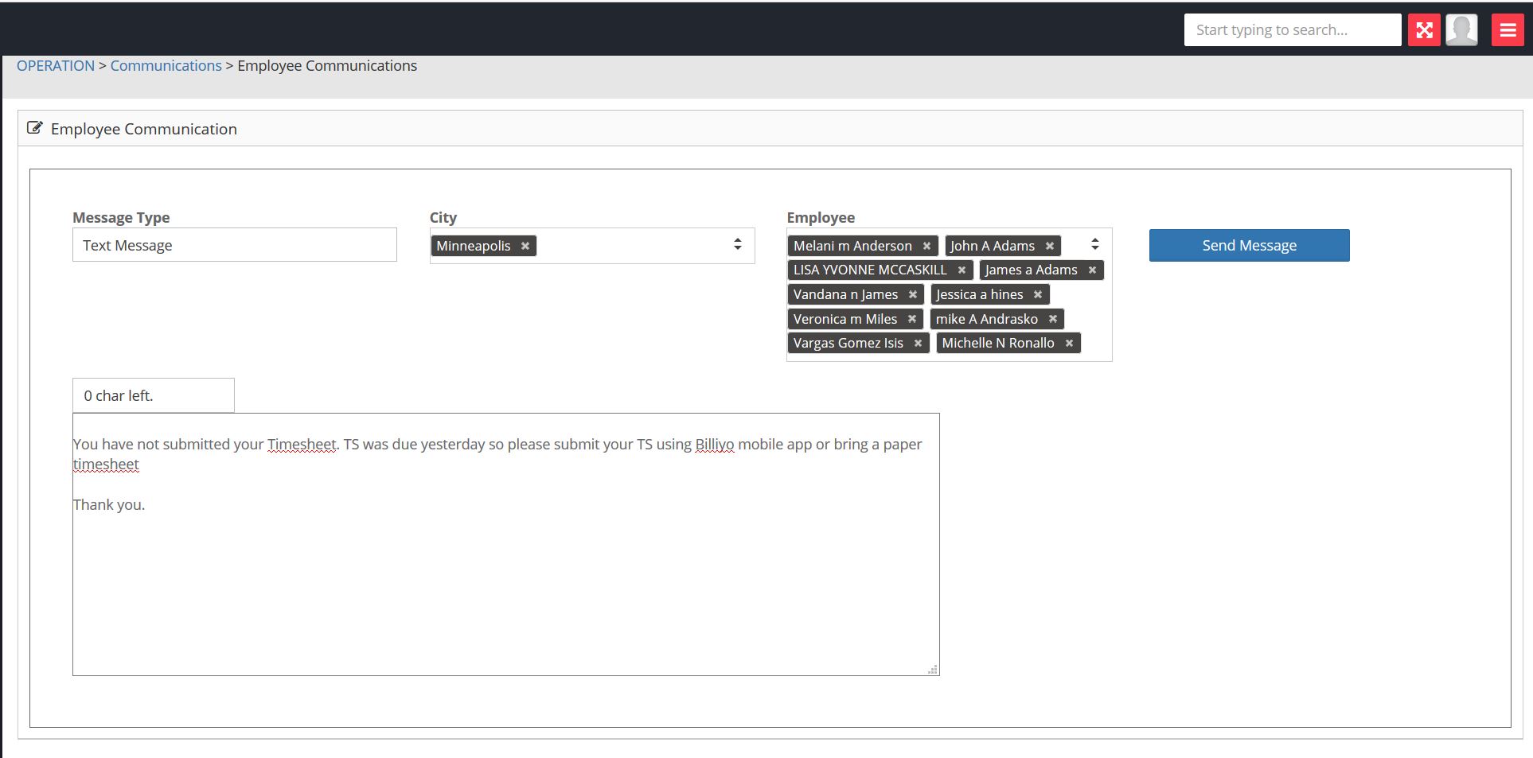Image resolution: width=1533 pixels, height=758 pixels.
Task: Open the user profile avatar
Action: (x=1461, y=30)
